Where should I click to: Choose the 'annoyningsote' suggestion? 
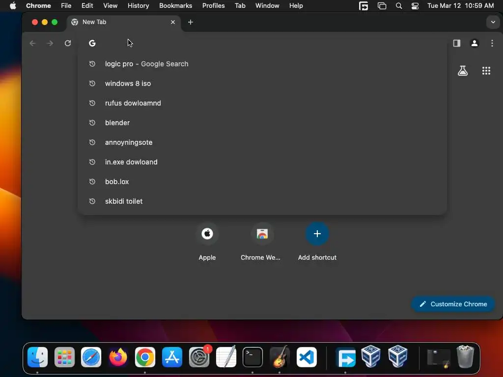click(x=262, y=142)
